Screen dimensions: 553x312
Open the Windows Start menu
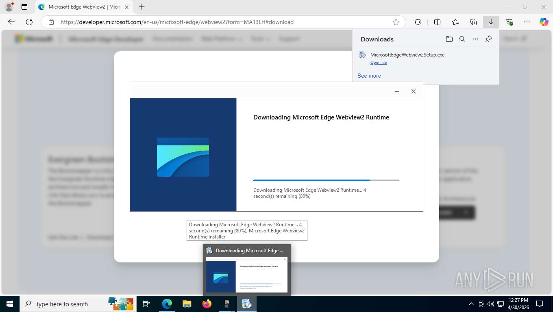10,304
